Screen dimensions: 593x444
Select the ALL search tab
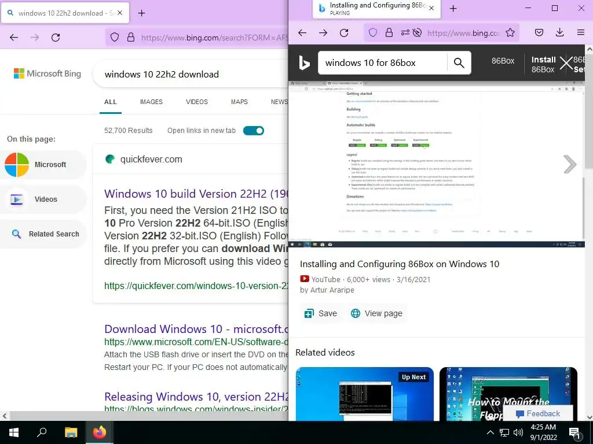(111, 102)
